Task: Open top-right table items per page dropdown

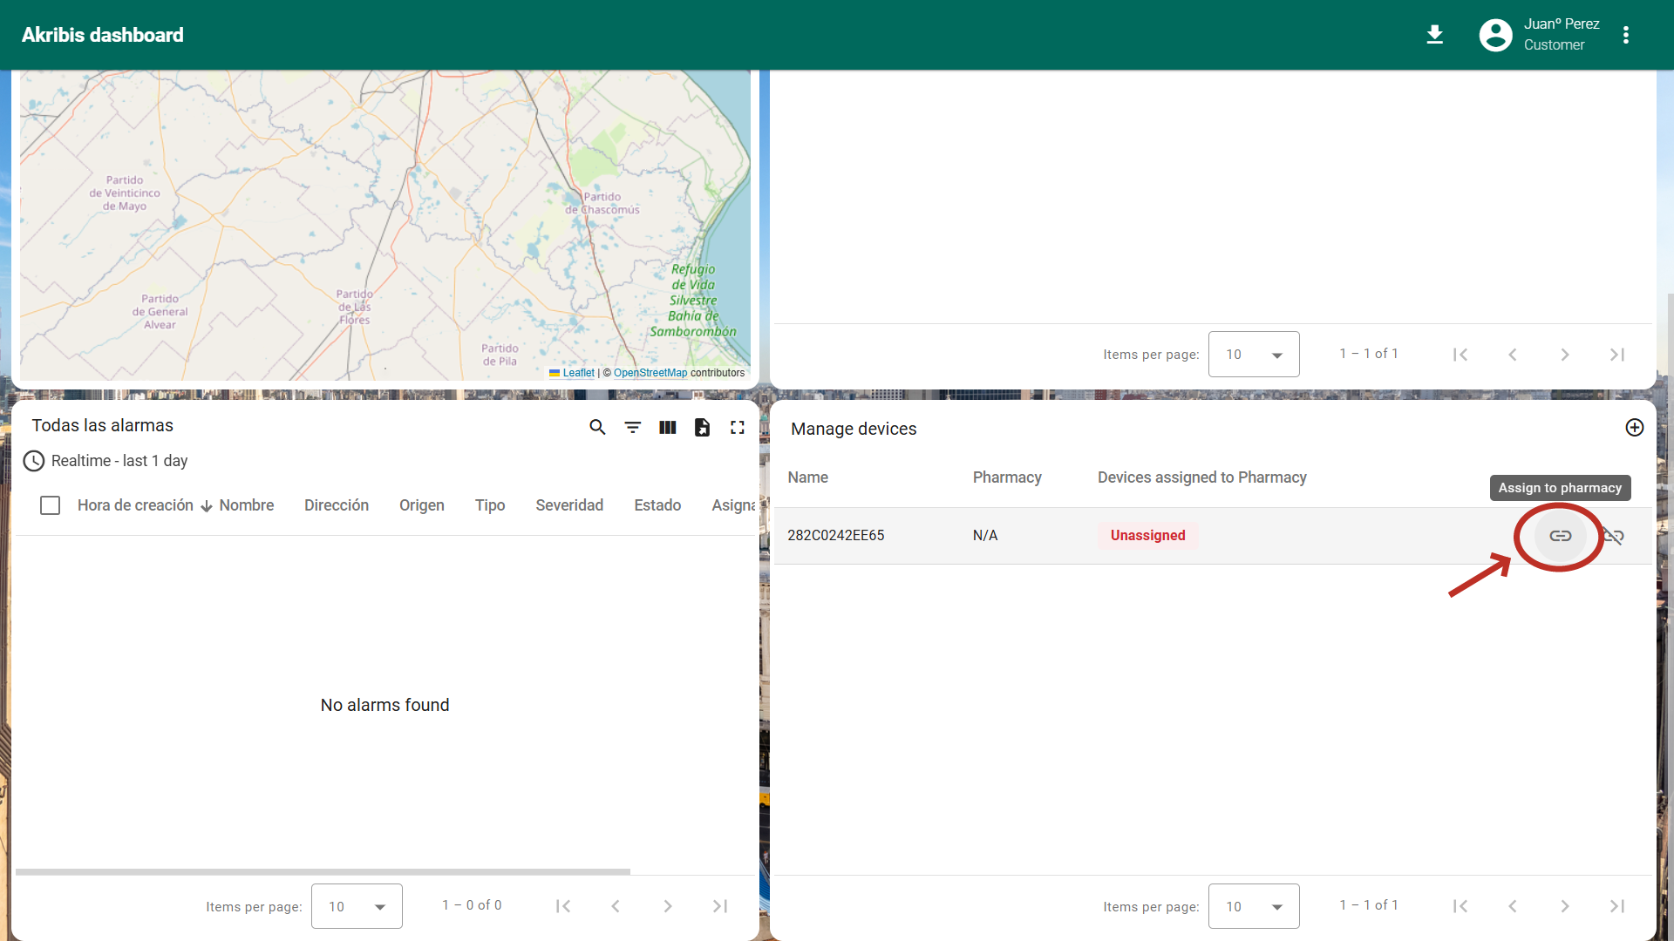Action: pos(1253,355)
